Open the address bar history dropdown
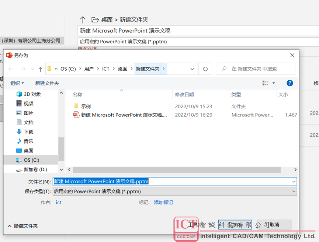The image size is (319, 242). pyautogui.click(x=192, y=69)
